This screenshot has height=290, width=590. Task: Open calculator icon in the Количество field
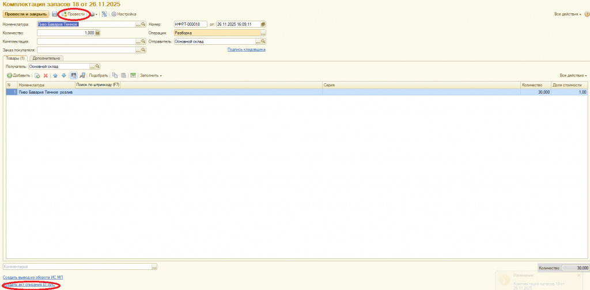pos(97,33)
